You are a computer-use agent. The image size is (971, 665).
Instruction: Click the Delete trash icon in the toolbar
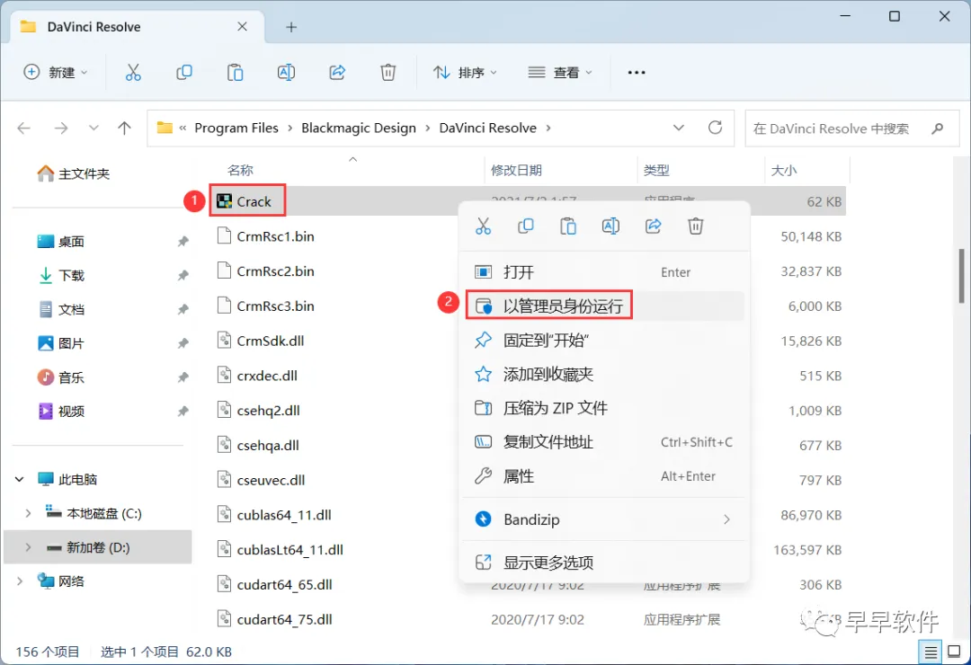[x=388, y=73]
